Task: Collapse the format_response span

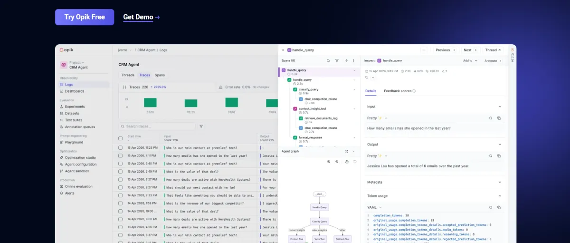Action: pos(354,137)
